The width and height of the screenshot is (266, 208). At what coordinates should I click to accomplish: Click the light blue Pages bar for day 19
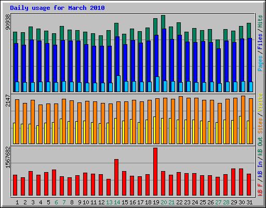(x=157, y=84)
